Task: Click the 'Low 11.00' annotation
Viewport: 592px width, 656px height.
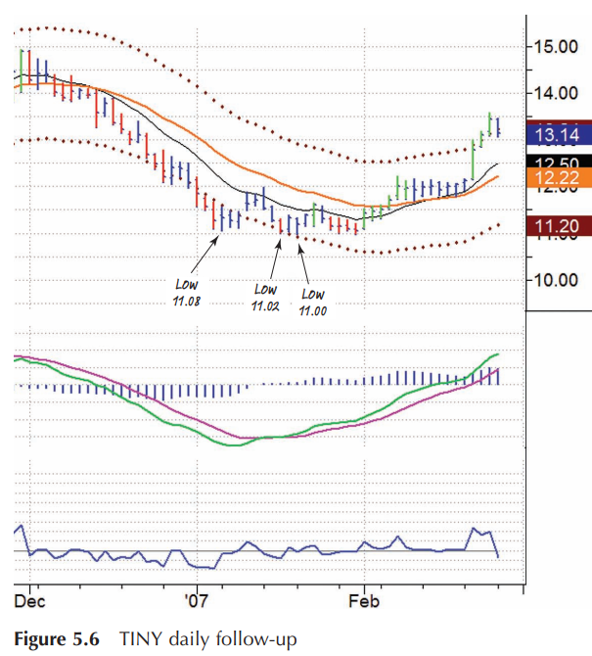Action: [313, 303]
